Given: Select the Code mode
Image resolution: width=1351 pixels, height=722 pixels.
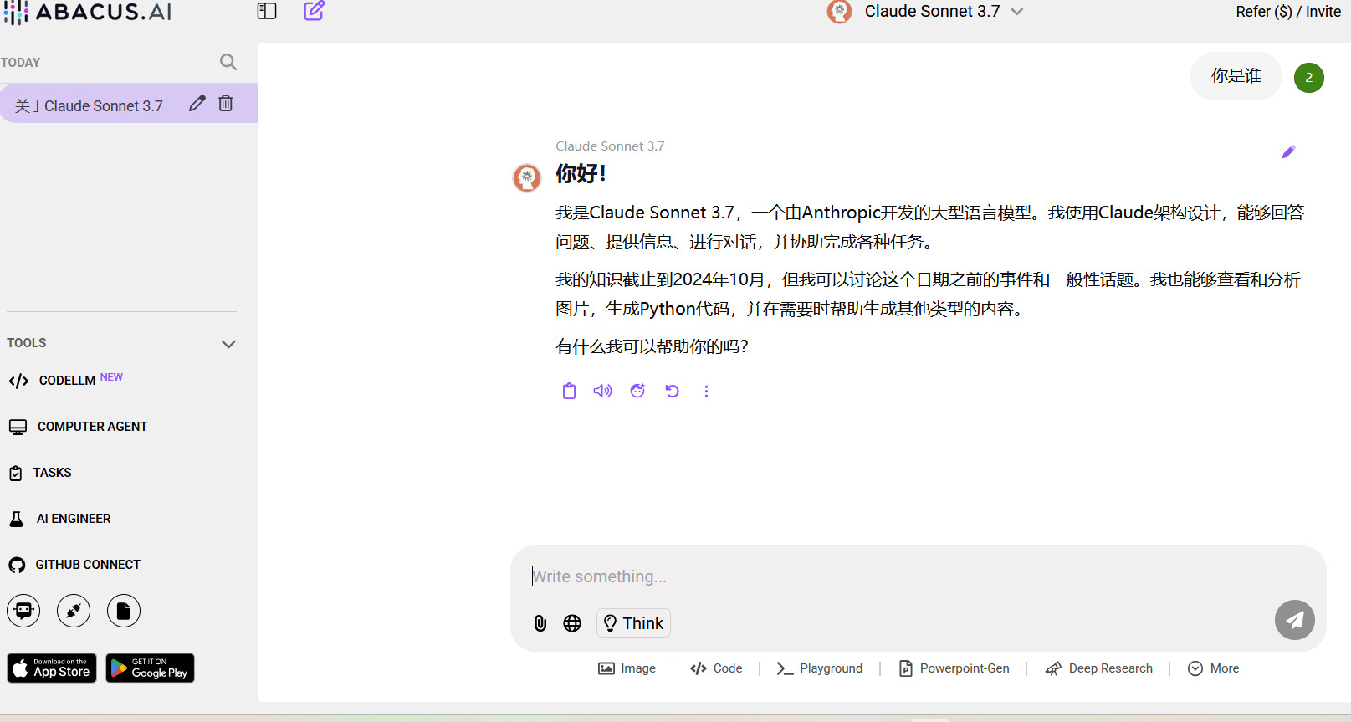Looking at the screenshot, I should pos(716,668).
